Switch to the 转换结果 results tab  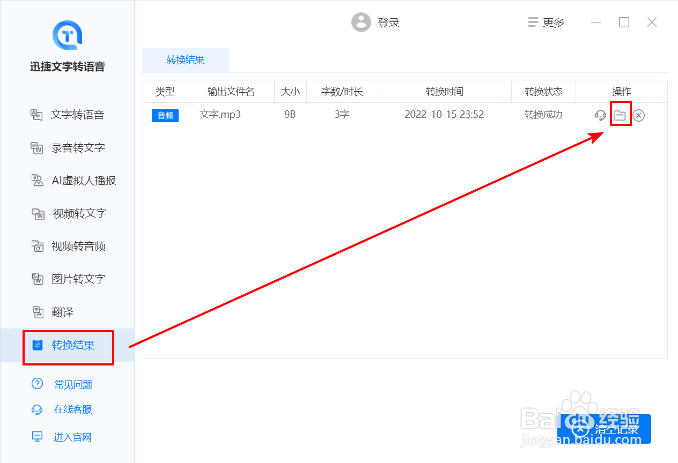[185, 61]
